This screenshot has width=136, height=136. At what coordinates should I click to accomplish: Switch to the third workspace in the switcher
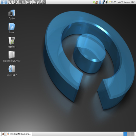click(x=133, y=134)
